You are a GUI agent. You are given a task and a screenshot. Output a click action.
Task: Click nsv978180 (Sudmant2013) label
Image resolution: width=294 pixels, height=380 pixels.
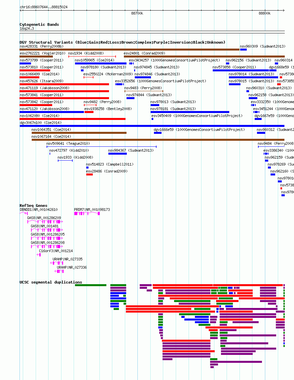[x=103, y=67]
